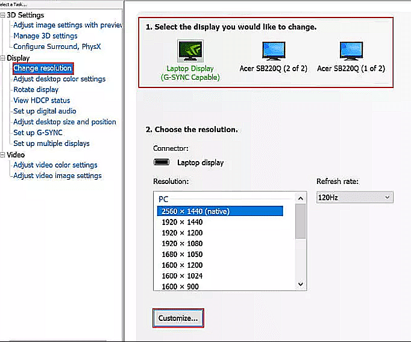Open Adjust video color settings
411x342 pixels.
(x=55, y=165)
